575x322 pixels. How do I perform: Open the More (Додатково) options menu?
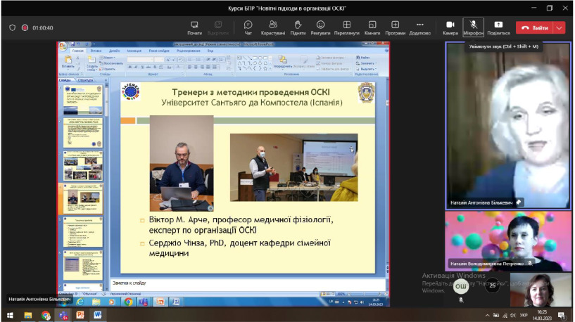coord(420,27)
